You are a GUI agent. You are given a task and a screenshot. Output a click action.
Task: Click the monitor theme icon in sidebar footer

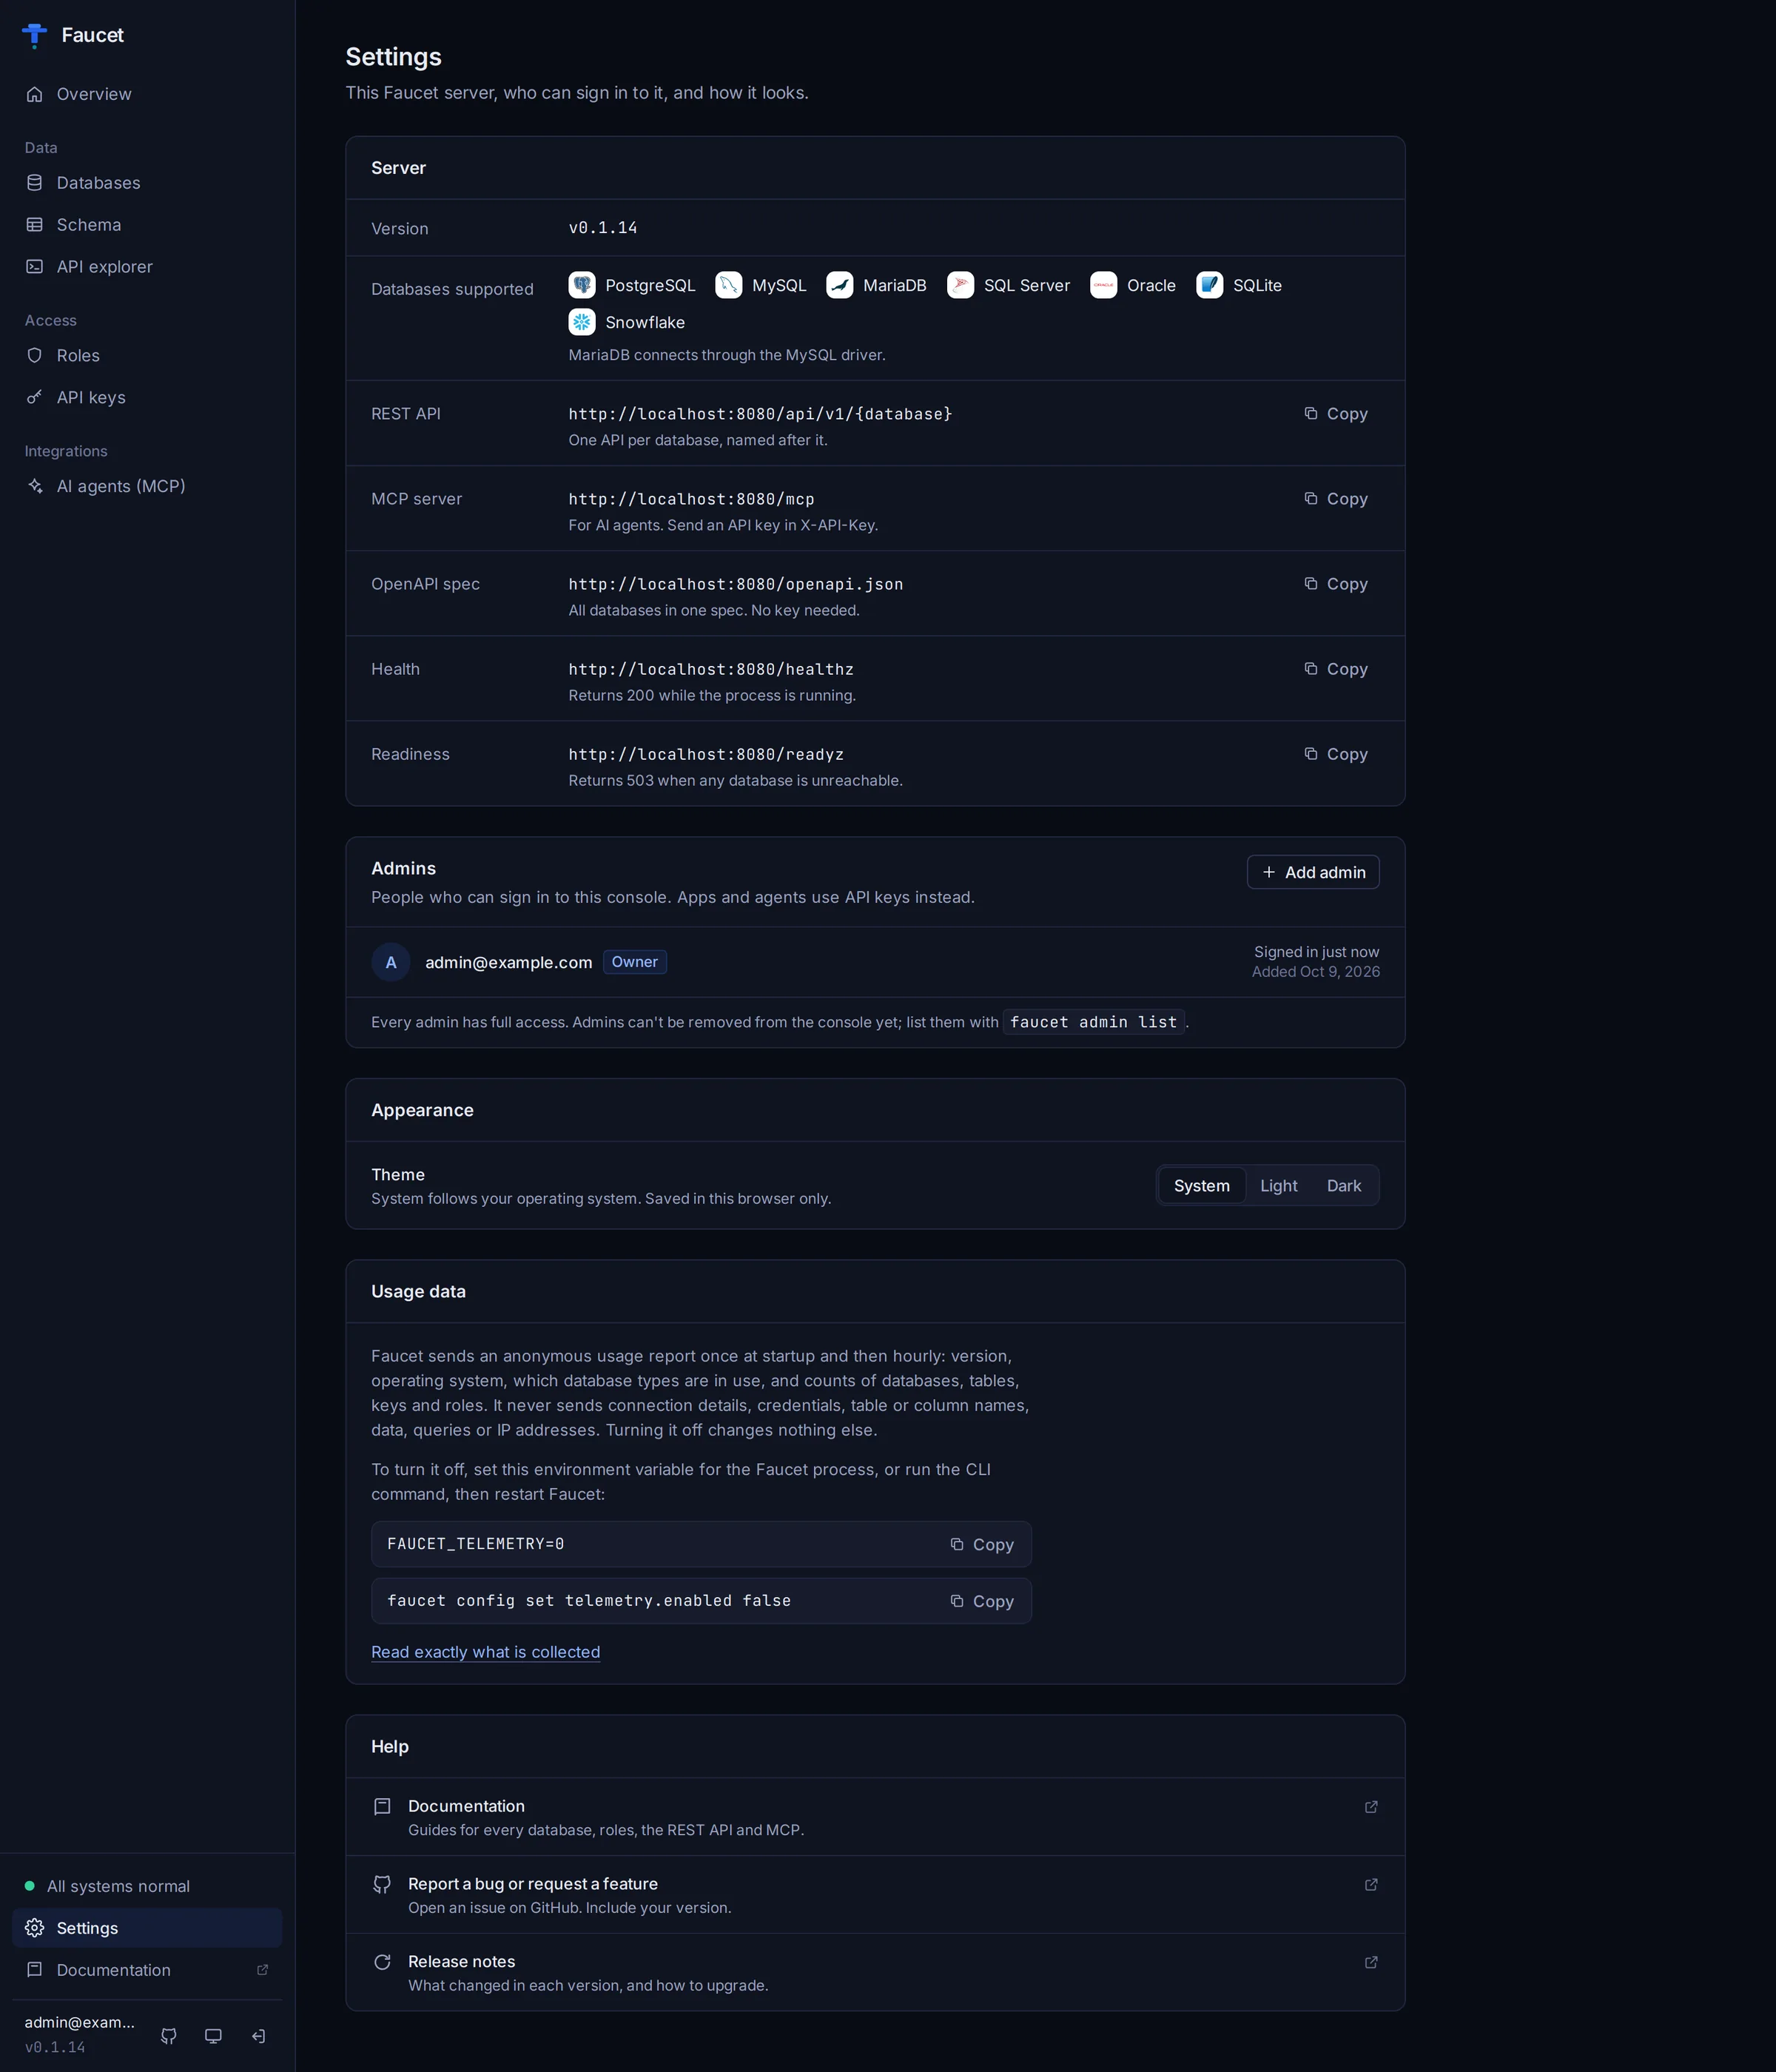(213, 2036)
